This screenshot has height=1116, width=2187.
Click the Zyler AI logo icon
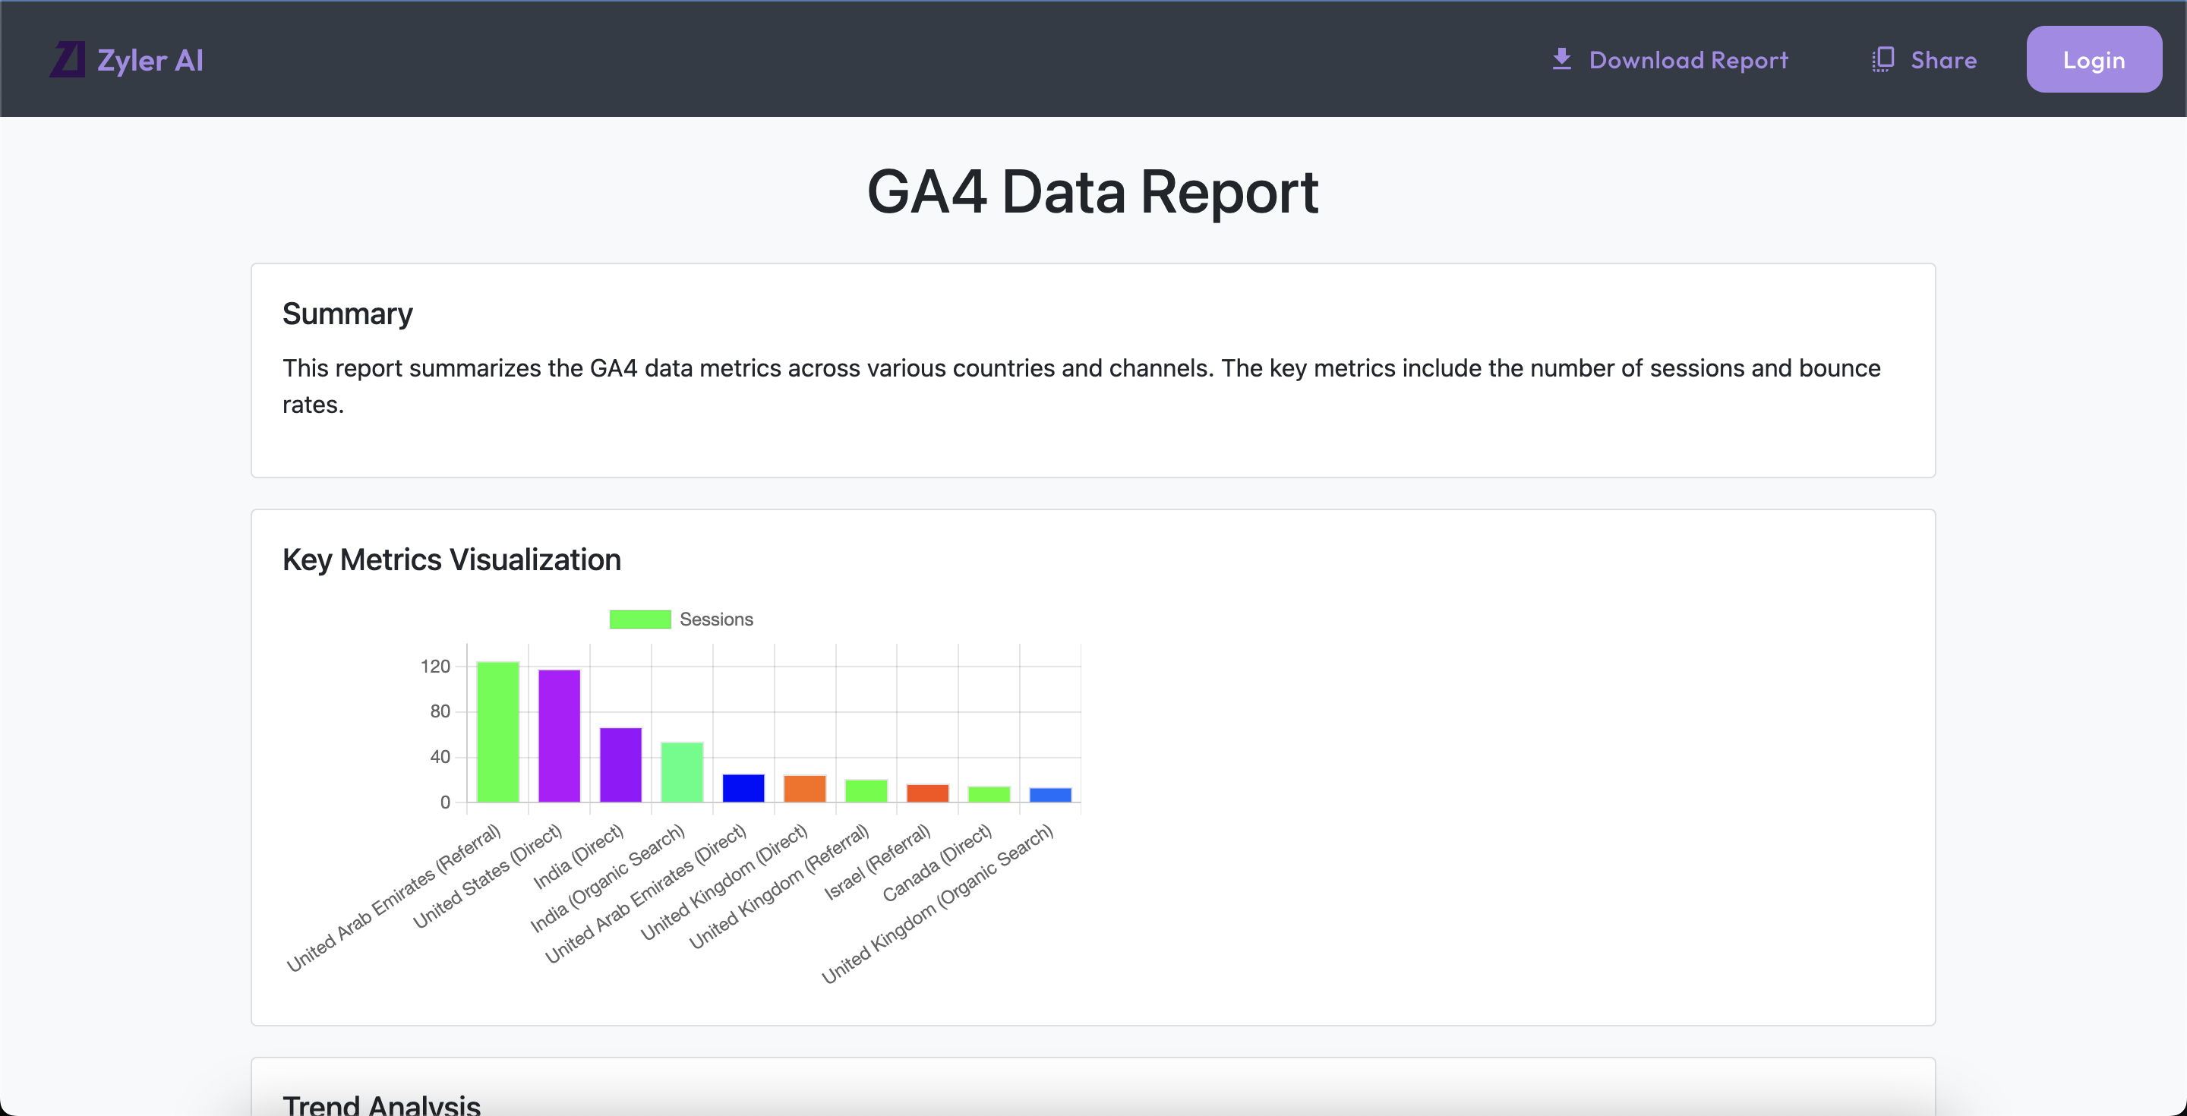coord(67,59)
